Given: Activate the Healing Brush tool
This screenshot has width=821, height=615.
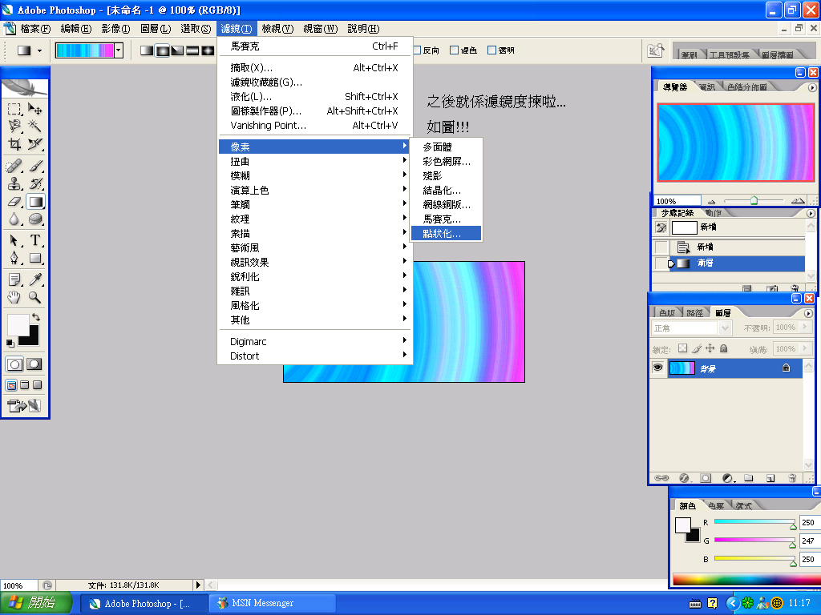Looking at the screenshot, I should coord(14,167).
